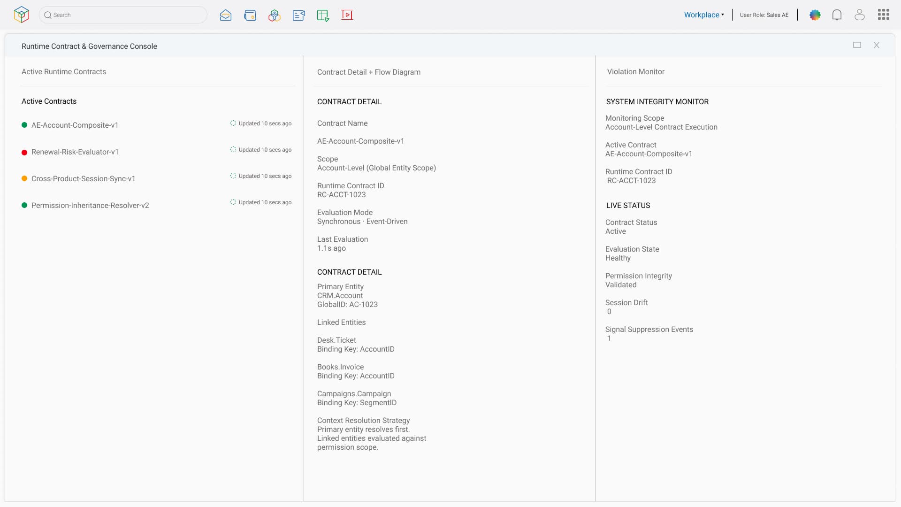Screen dimensions: 901x507
Task: Open the wallet expenses app icon
Action: [250, 15]
